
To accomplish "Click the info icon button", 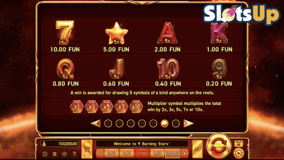I will 45,154.
